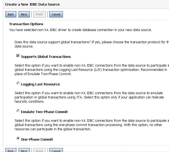
Task: Click the "Emulate Two-Phase Commit" label text
Action: pos(44,112)
